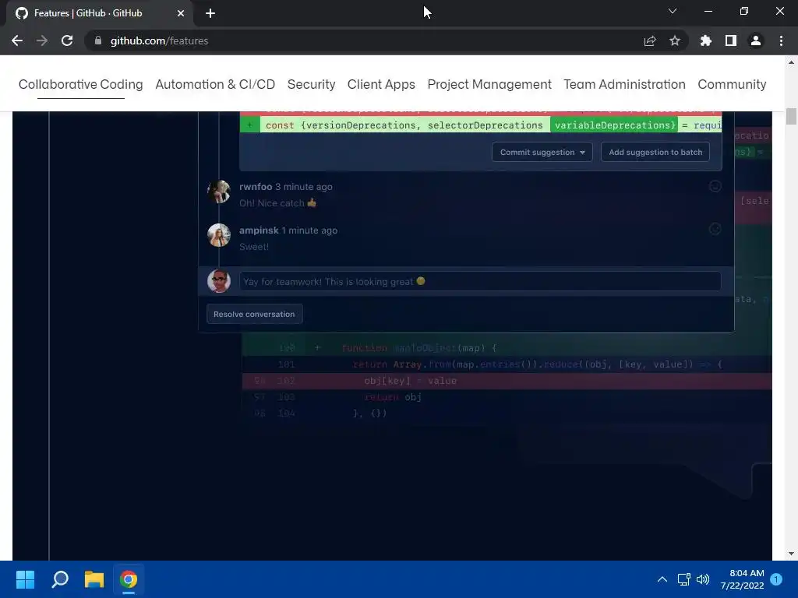Open the Extensions puzzle icon

tap(706, 40)
